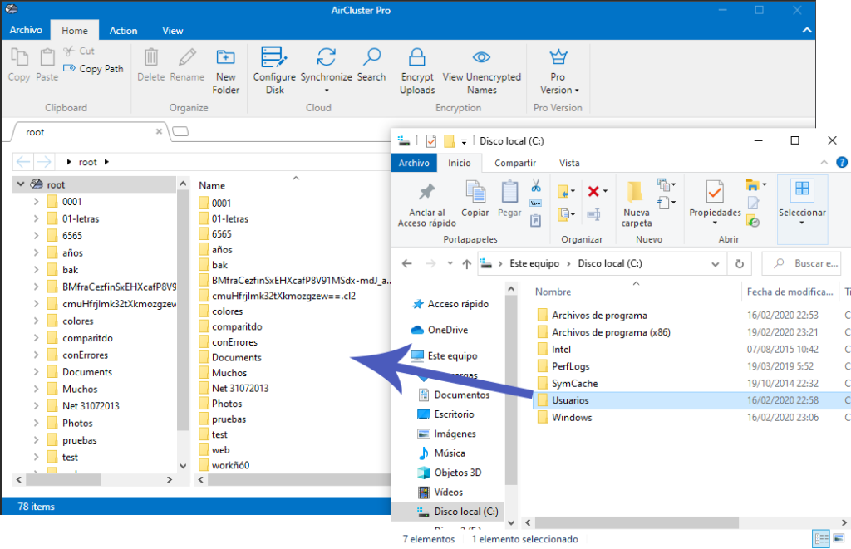This screenshot has height=549, width=851.
Task: Open Pro Version crown menu
Action: click(x=558, y=71)
